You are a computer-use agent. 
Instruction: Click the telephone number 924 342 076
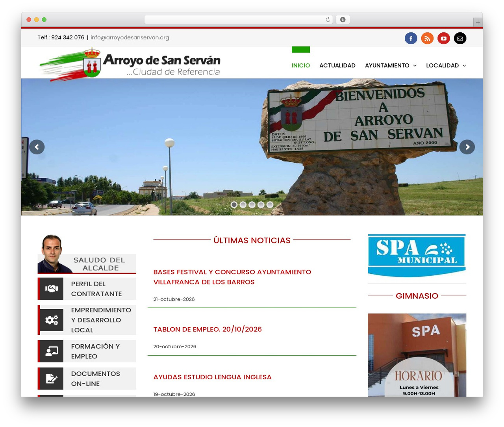(68, 37)
